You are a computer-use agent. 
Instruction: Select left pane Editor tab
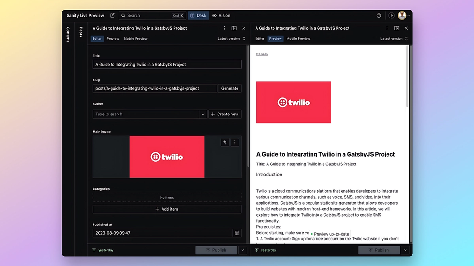[97, 39]
